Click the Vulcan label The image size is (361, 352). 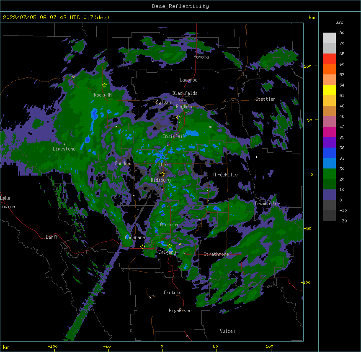227,331
